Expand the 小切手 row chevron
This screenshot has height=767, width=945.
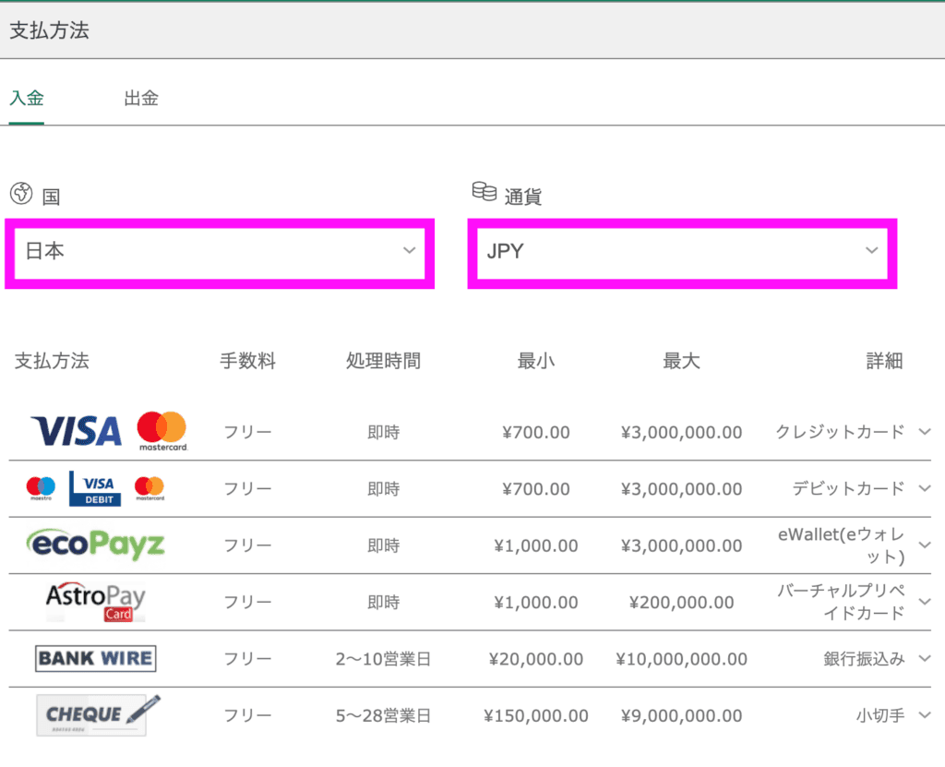click(x=925, y=715)
